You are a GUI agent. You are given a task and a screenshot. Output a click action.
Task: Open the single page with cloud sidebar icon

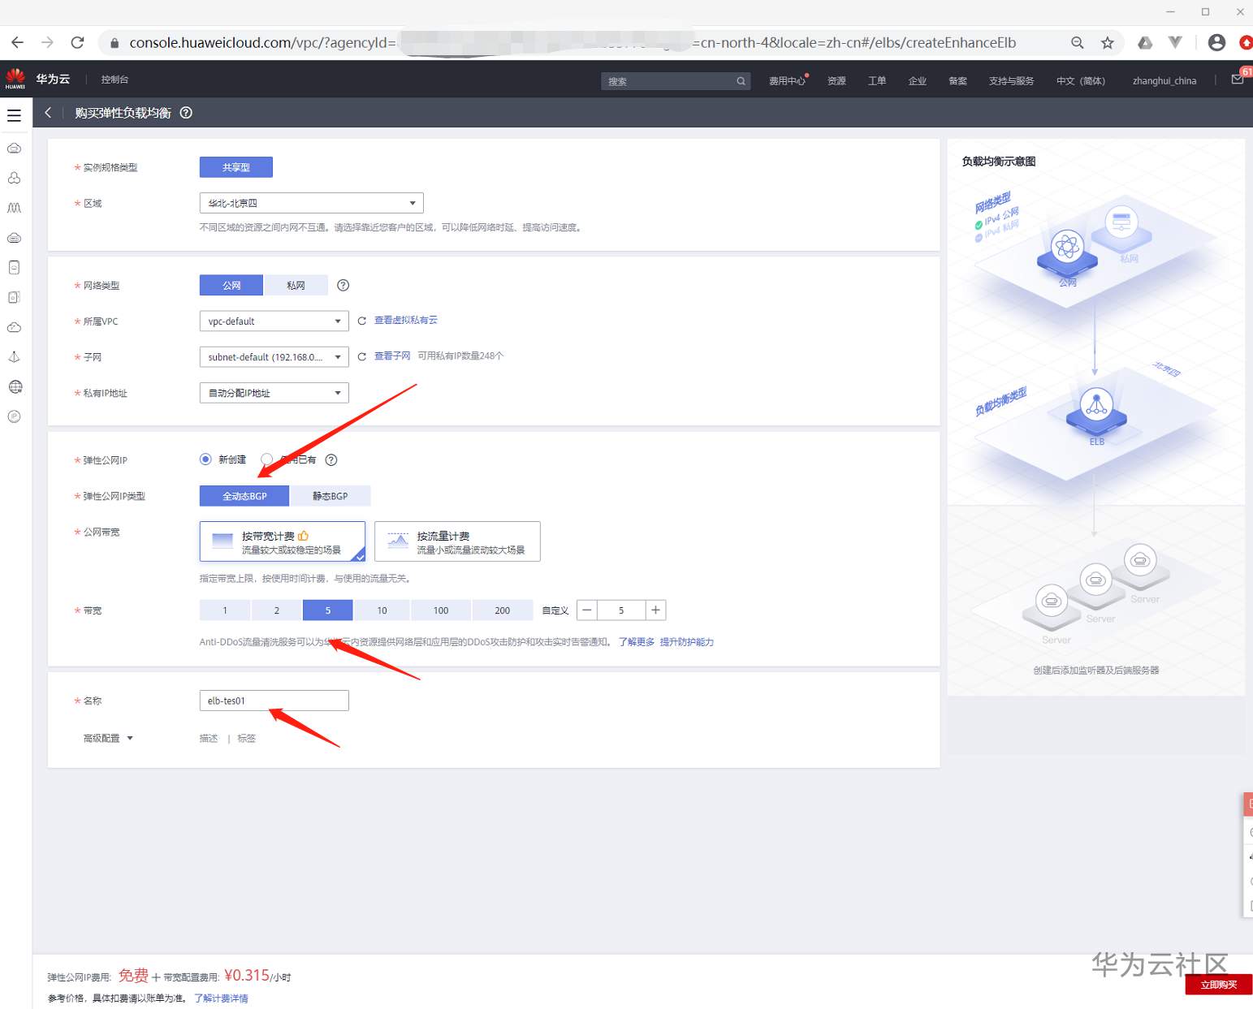point(14,267)
